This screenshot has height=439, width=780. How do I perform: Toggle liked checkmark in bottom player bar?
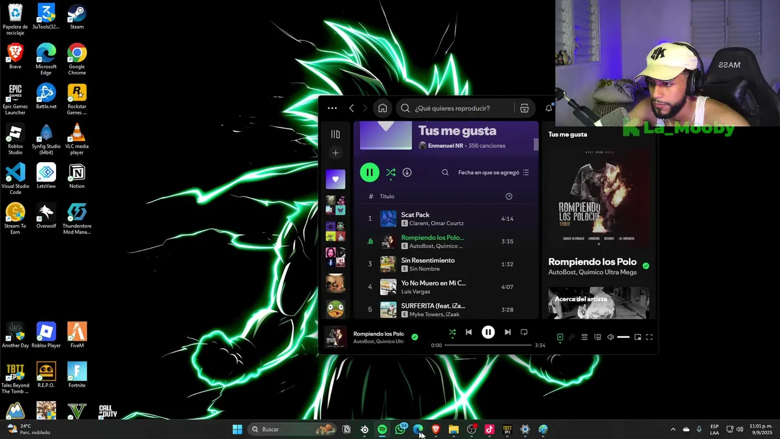click(415, 337)
